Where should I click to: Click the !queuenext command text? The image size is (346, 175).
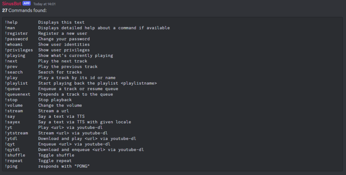pos(18,94)
